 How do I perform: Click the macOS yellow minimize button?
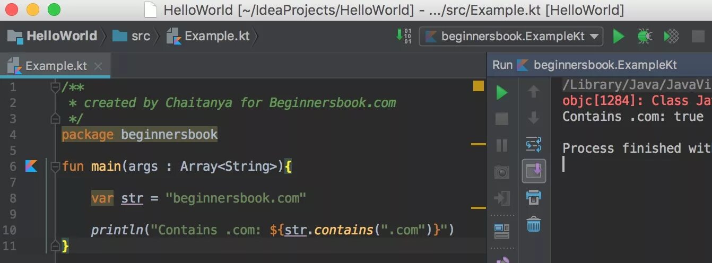33,10
